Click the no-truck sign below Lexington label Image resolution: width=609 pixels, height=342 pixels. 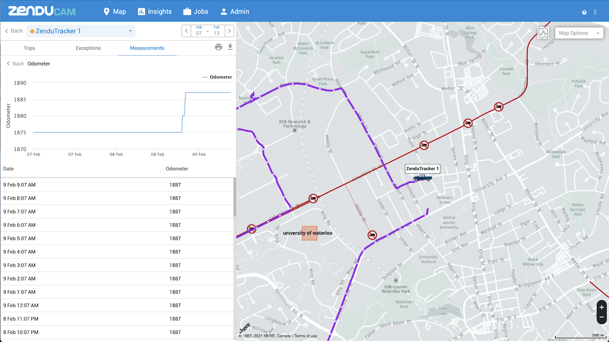coord(499,107)
